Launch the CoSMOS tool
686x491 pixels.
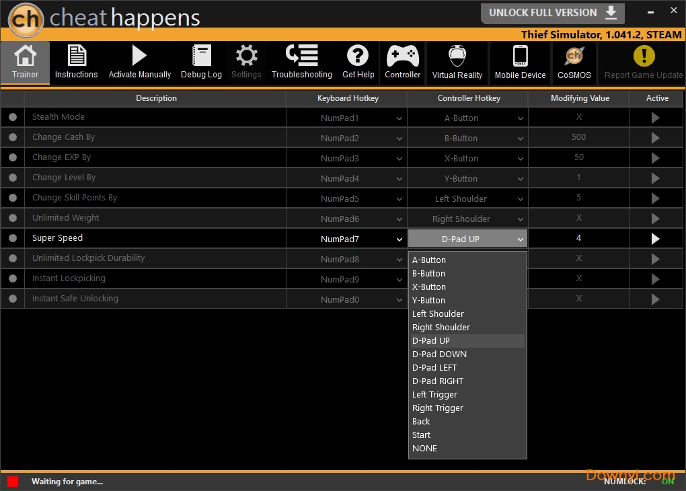pos(574,63)
